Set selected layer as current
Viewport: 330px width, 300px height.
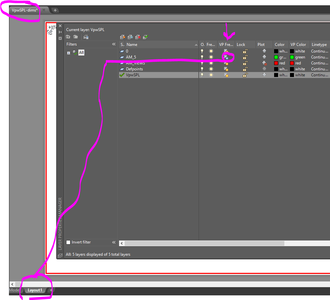(145, 37)
